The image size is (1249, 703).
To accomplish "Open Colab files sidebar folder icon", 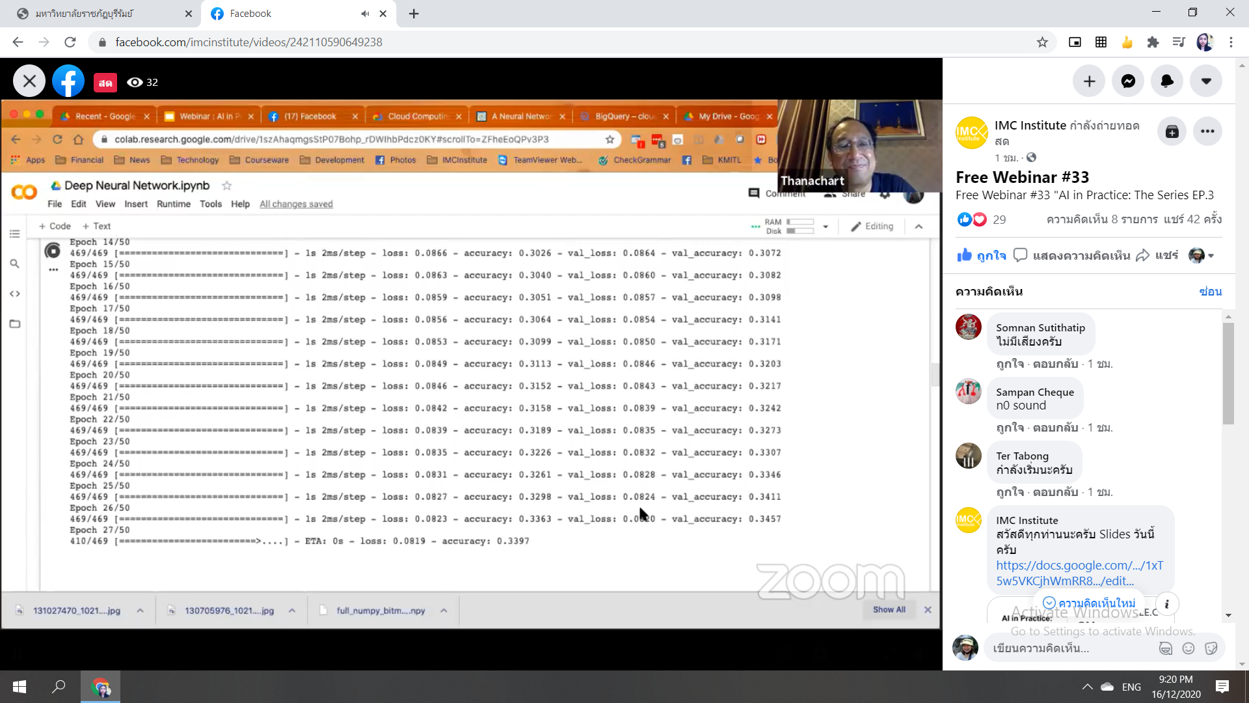I will click(x=15, y=324).
